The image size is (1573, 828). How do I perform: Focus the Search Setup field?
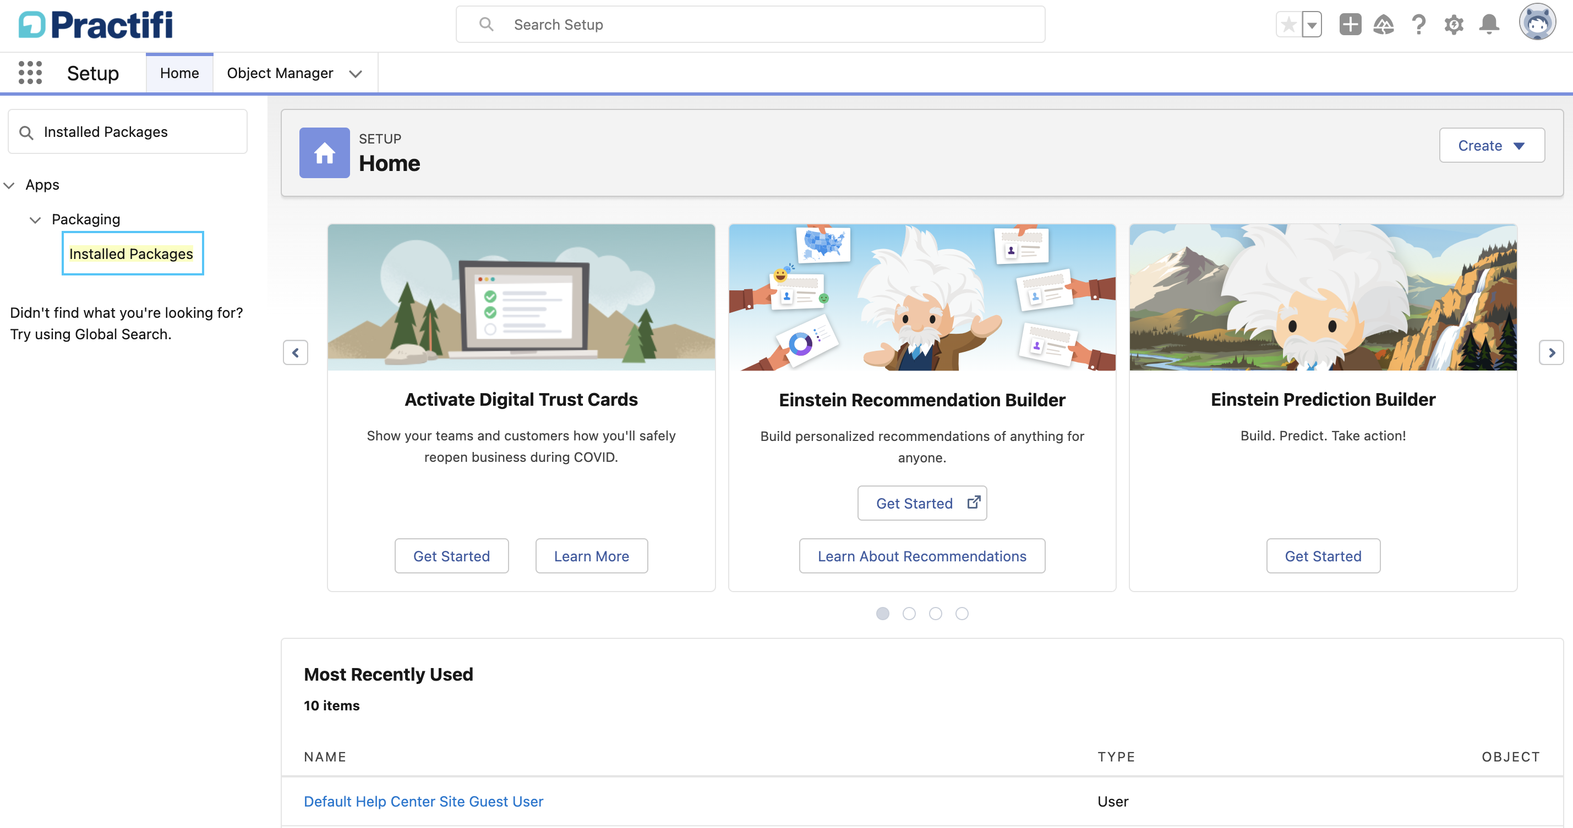[751, 24]
